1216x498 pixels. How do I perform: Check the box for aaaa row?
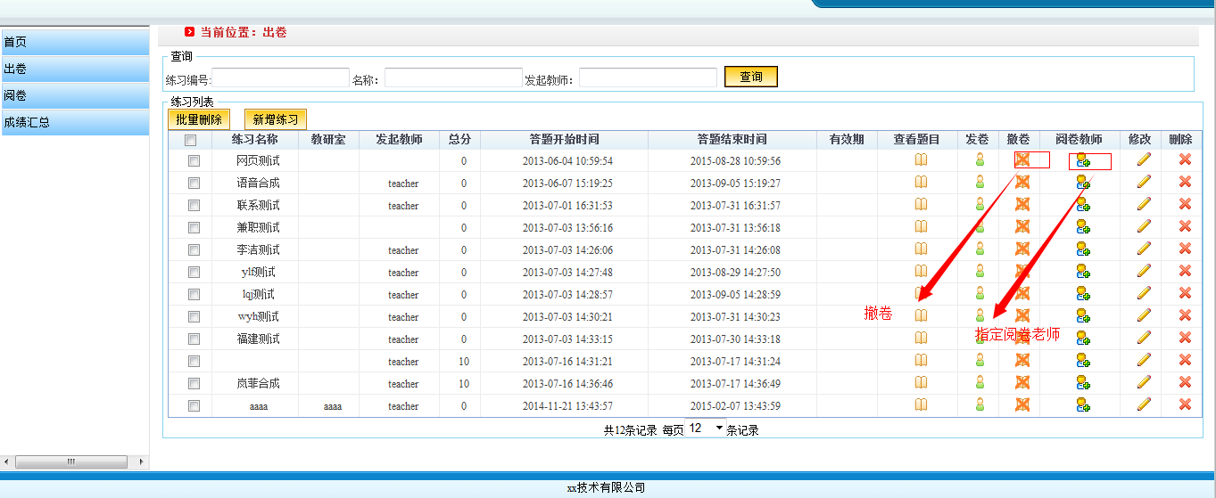click(x=194, y=406)
